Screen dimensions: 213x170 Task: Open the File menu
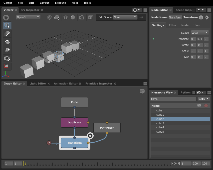click(x=20, y=3)
